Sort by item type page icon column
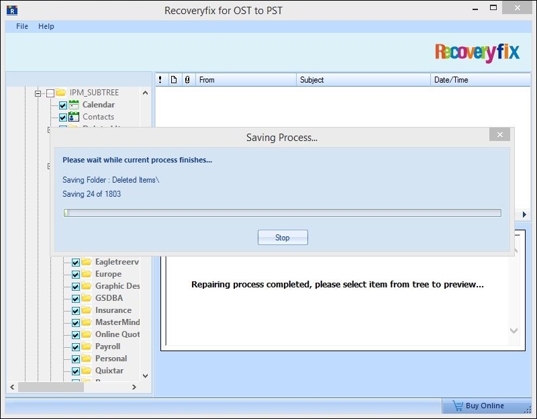Screen dimensions: 537x419 click(x=174, y=80)
